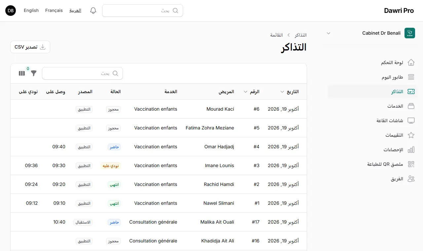Click the التذاكر breadcrumb link

point(301,35)
